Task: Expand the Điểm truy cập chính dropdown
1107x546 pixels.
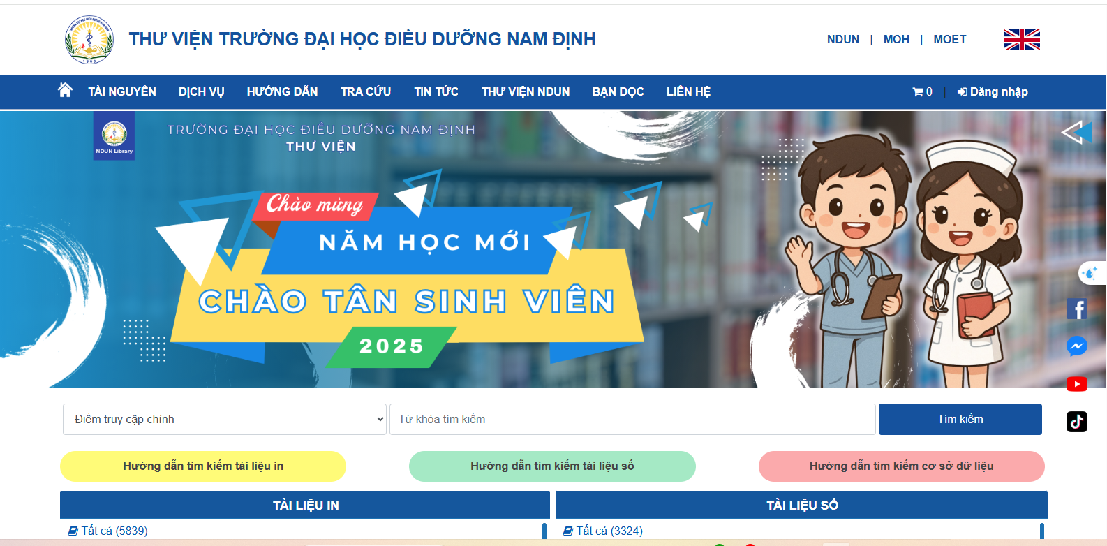Action: pyautogui.click(x=225, y=419)
